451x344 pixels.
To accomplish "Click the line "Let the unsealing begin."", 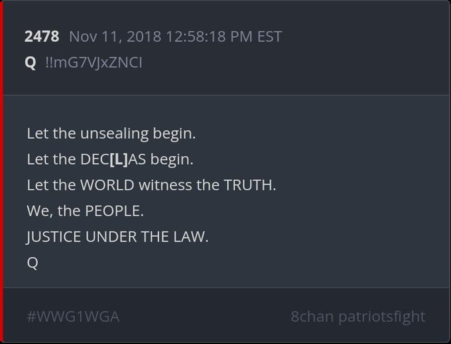I will [111, 134].
